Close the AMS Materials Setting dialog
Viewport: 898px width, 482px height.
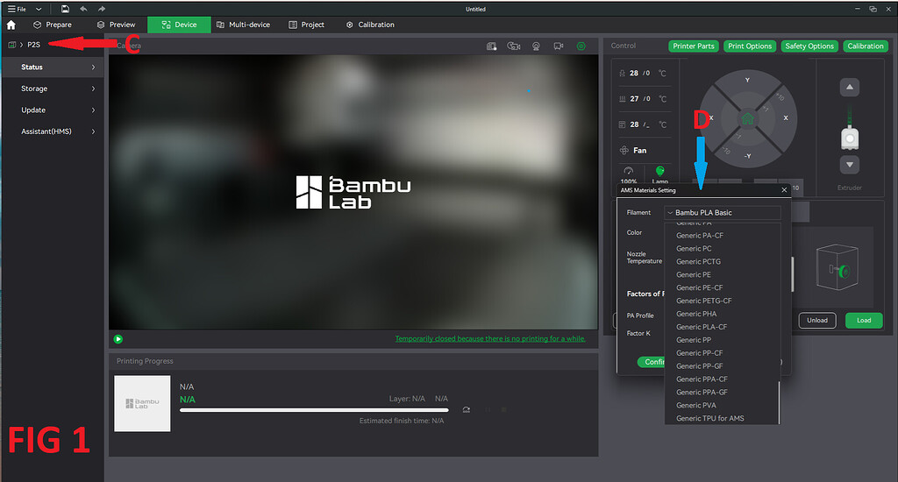[x=784, y=190]
